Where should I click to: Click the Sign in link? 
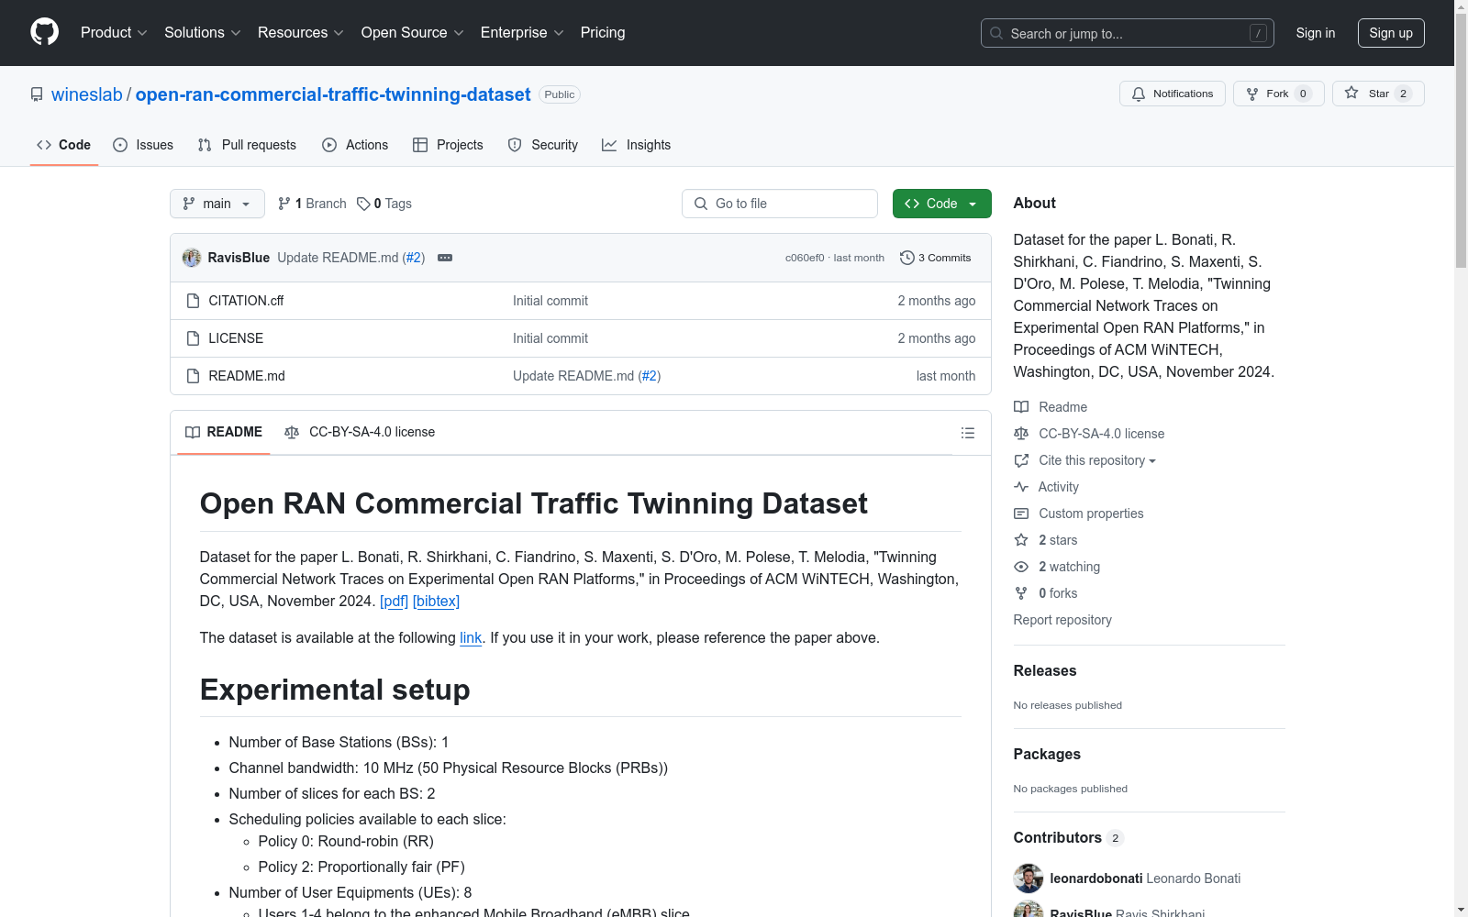[1315, 33]
